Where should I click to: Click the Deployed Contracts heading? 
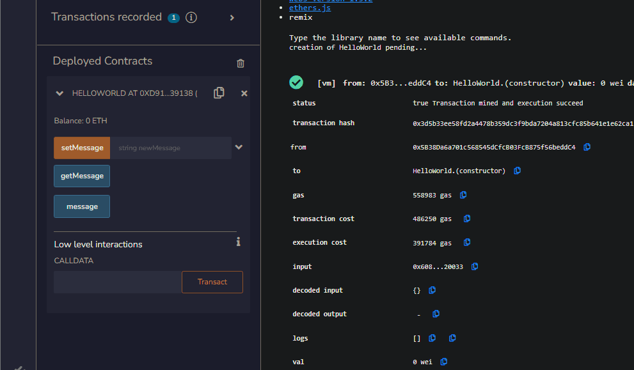coord(103,61)
